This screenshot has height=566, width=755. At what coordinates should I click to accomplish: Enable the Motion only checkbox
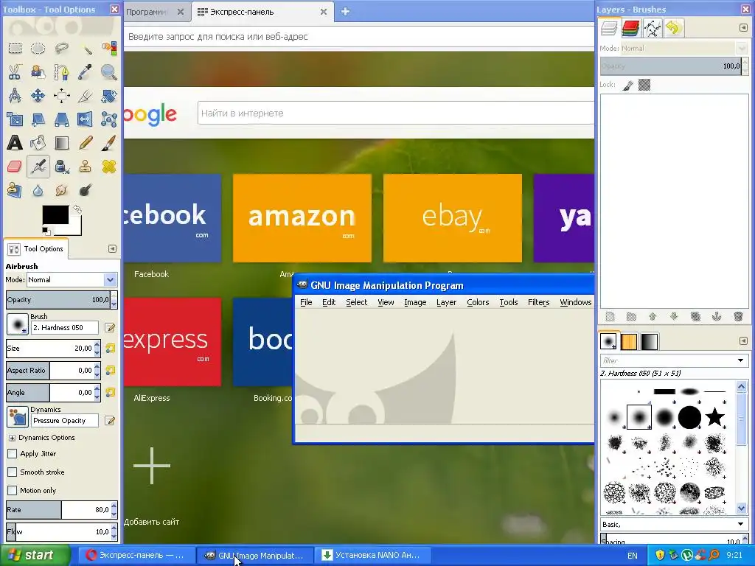click(x=12, y=490)
